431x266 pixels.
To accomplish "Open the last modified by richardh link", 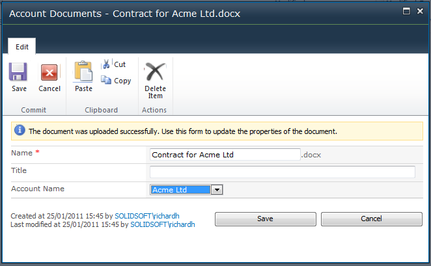I will (x=163, y=224).
